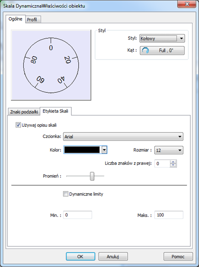Image resolution: width=199 pixels, height=267 pixels.
Task: Click the Promień slider handle
Action: coord(92,176)
